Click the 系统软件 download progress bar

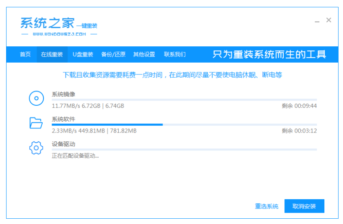point(184,124)
